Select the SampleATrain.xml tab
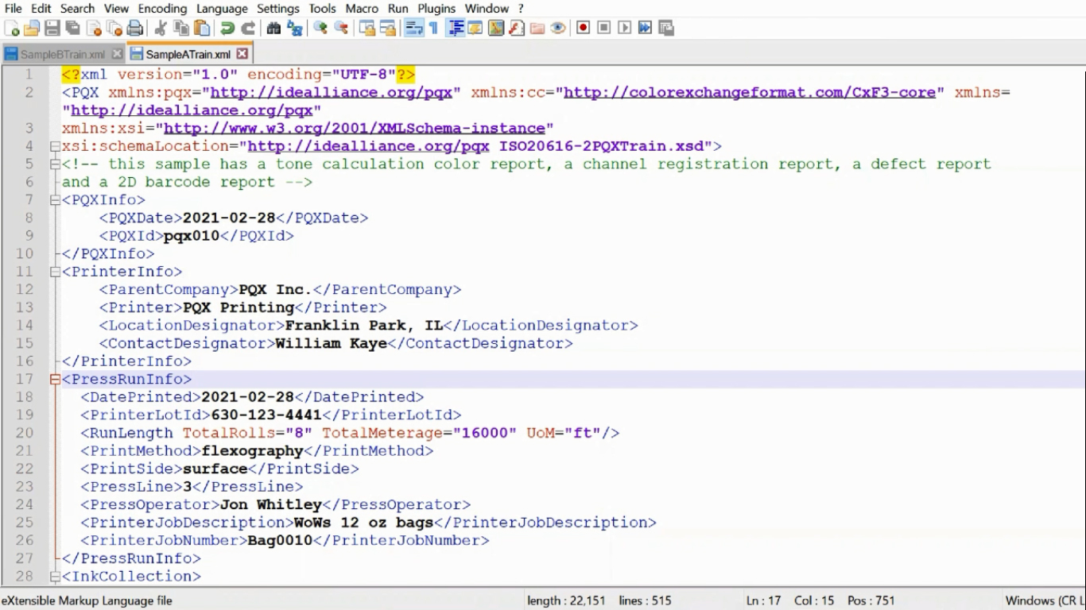This screenshot has height=610, width=1086. coord(188,55)
